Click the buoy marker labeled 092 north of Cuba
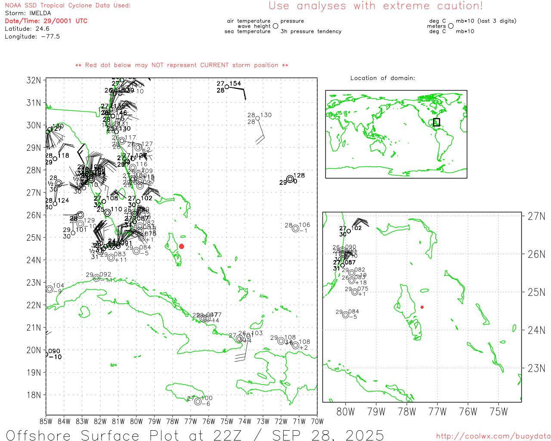551x441 pixels. tap(96, 278)
